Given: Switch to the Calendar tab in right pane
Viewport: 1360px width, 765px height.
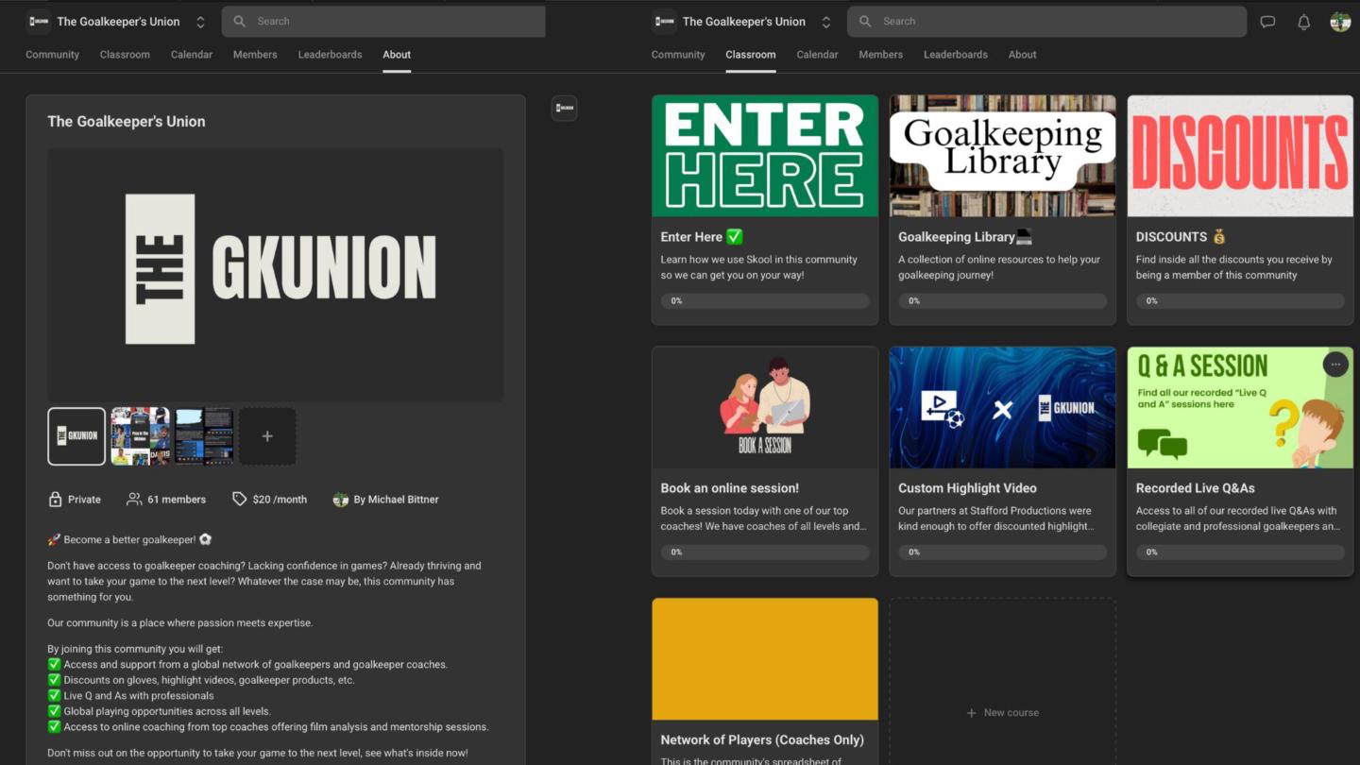Looking at the screenshot, I should 817,55.
